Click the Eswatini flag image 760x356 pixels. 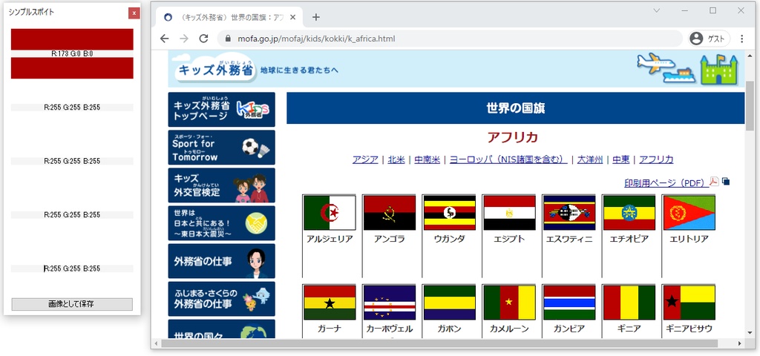(569, 213)
